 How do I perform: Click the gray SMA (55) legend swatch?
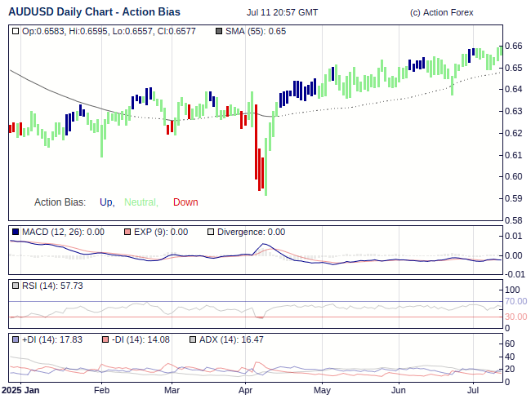[218, 31]
